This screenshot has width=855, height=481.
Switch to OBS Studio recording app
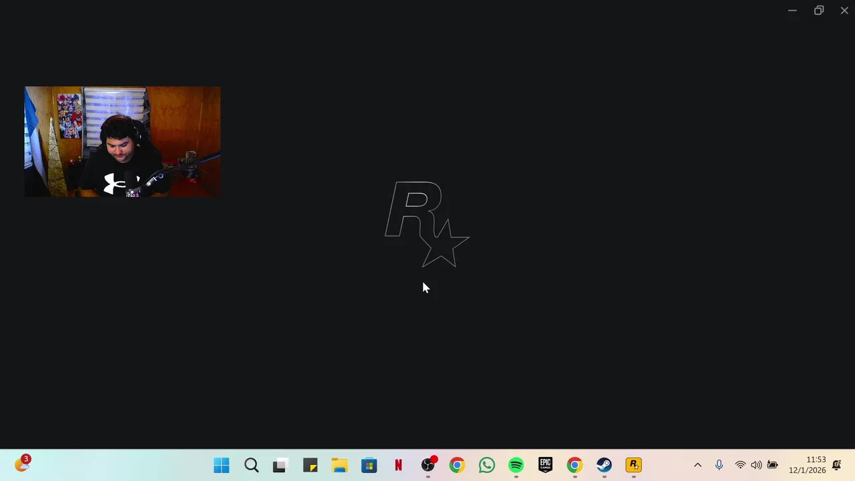tap(428, 465)
